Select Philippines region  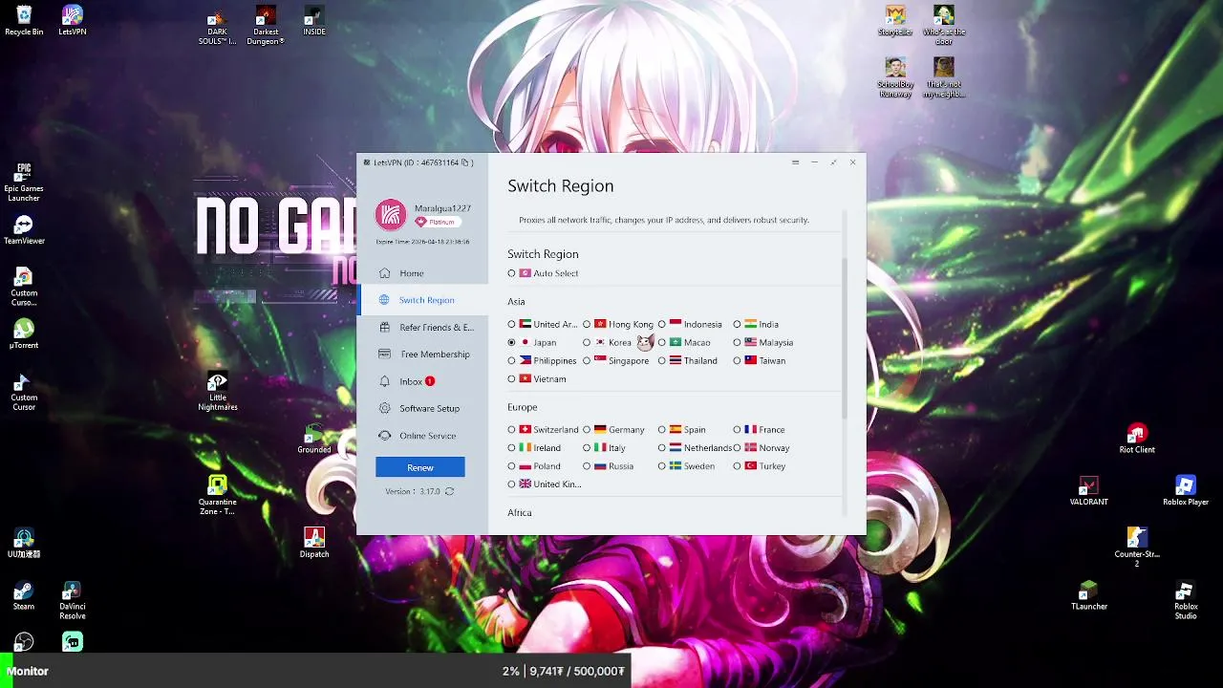click(542, 360)
